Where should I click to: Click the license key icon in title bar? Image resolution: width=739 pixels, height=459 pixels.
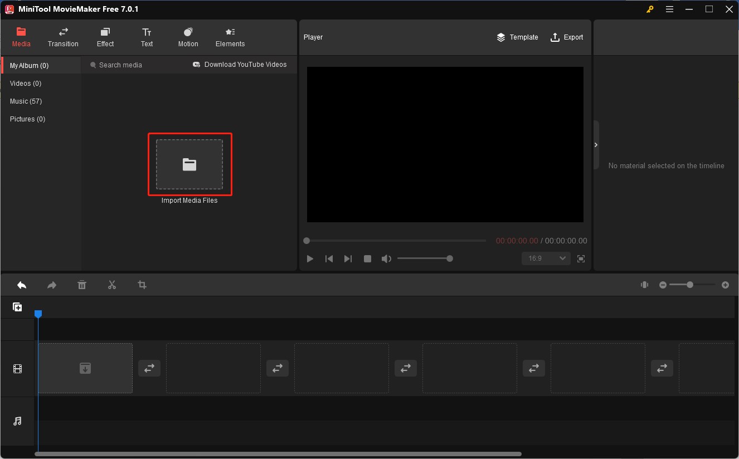coord(649,9)
